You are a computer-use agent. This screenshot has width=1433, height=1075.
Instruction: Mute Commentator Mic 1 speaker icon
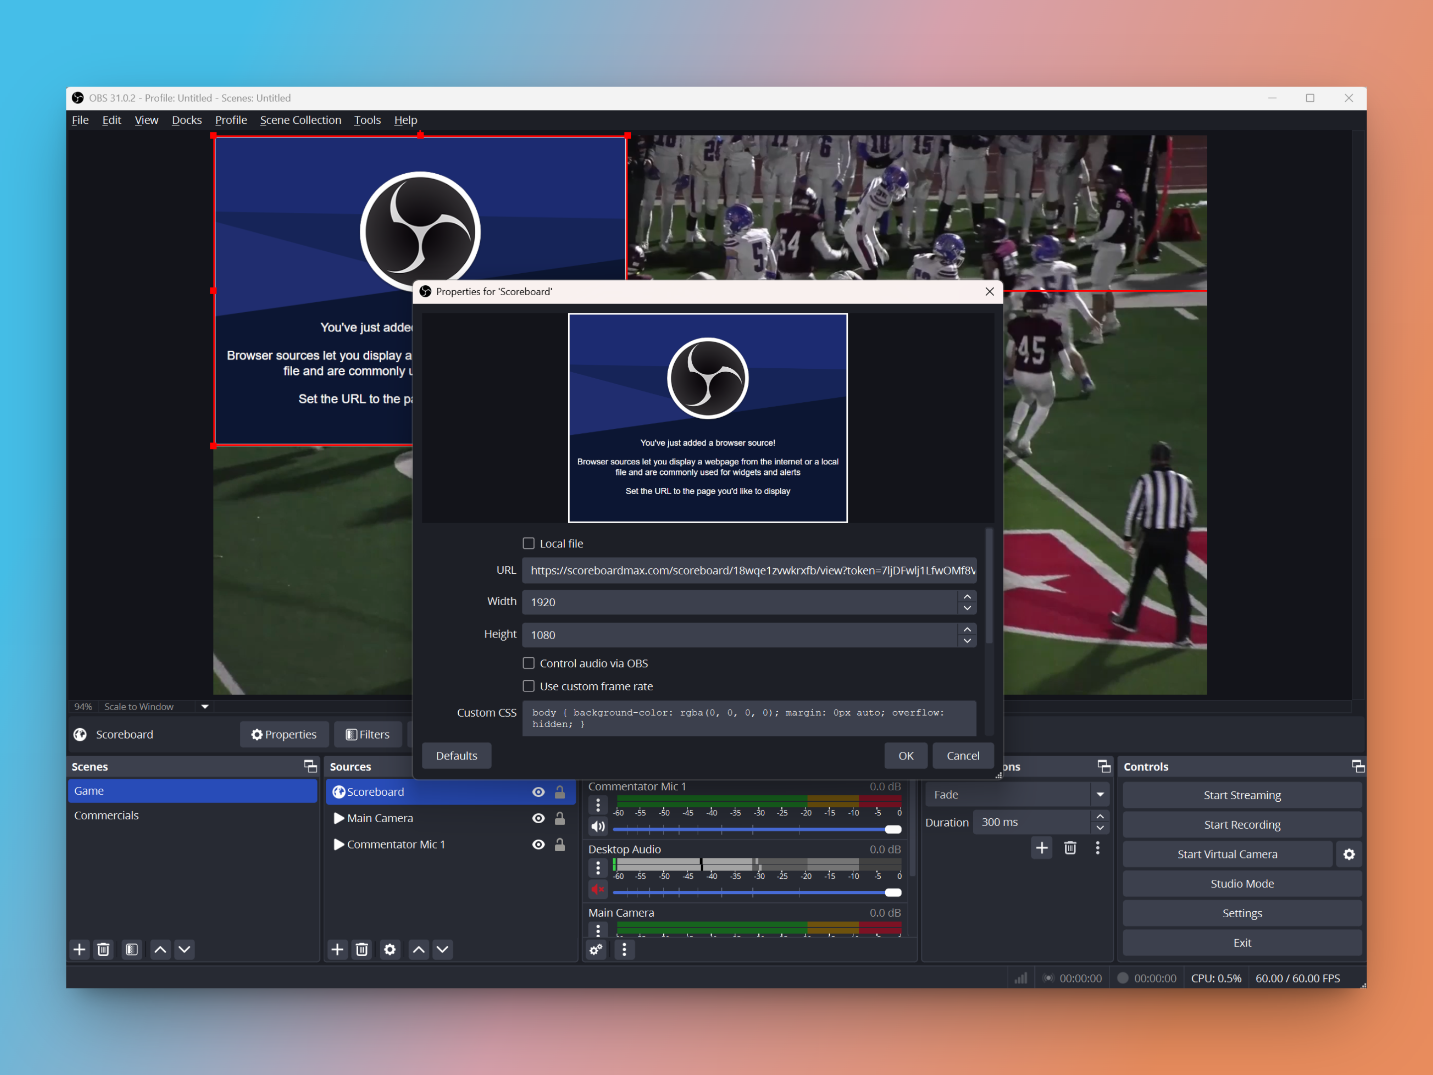(598, 826)
